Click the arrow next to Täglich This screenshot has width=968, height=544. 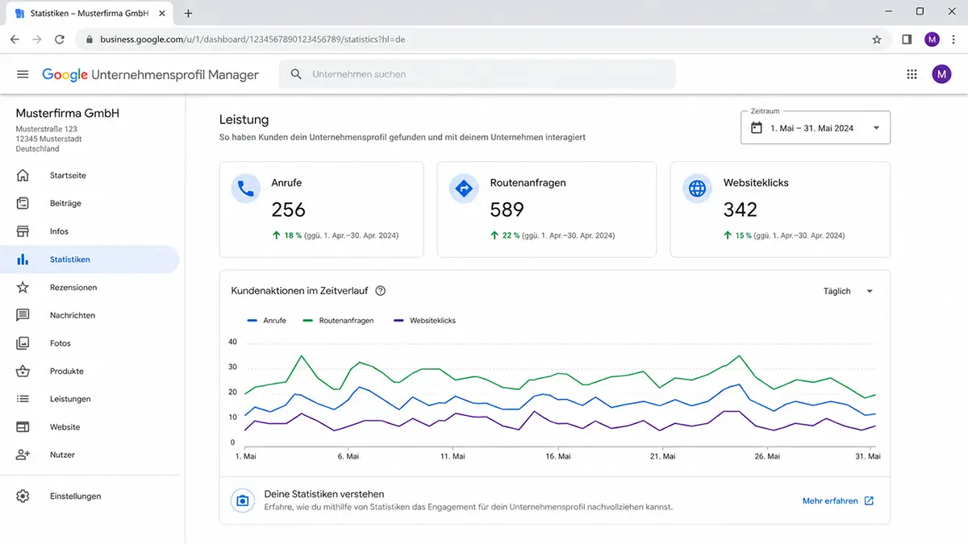pyautogui.click(x=870, y=292)
